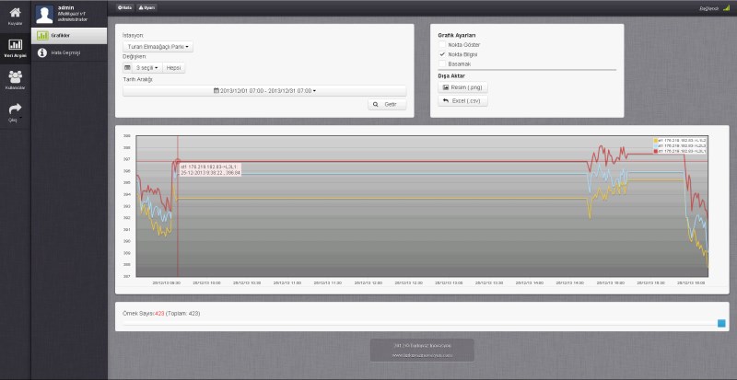The height and width of the screenshot is (380, 737).
Task: Enable the Nokta Göster checkbox
Action: click(442, 44)
